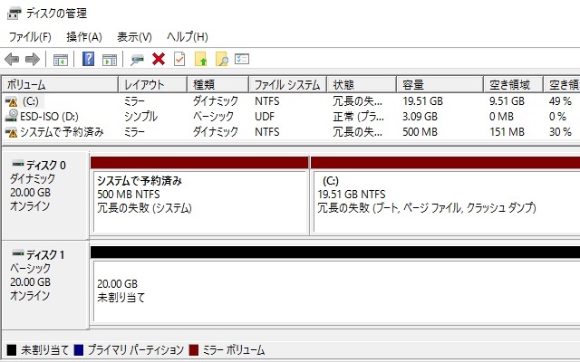Image resolution: width=580 pixels, height=362 pixels.
Task: Sort by 空き領域 column header
Action: click(514, 85)
